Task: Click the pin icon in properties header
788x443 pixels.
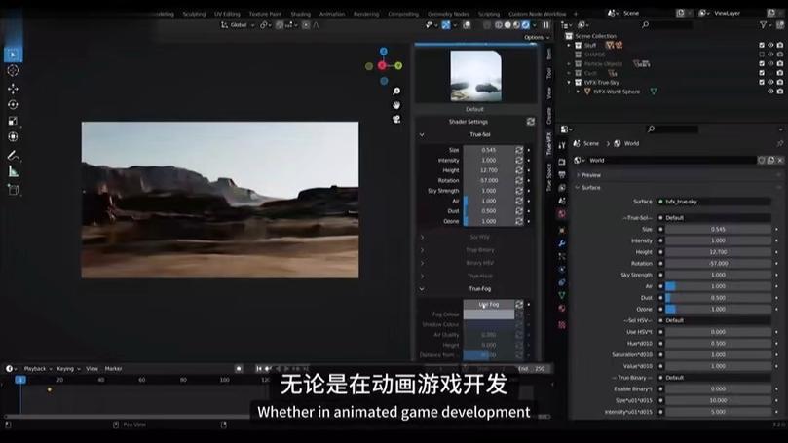Action: [779, 144]
